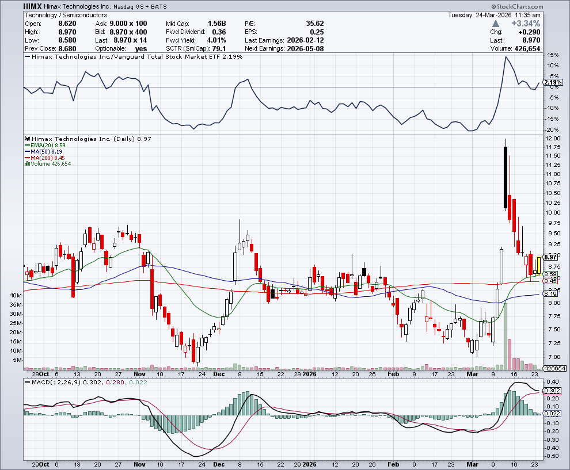The image size is (570, 470).
Task: Click the MACD(12,26,9) indicator label
Action: 56,383
